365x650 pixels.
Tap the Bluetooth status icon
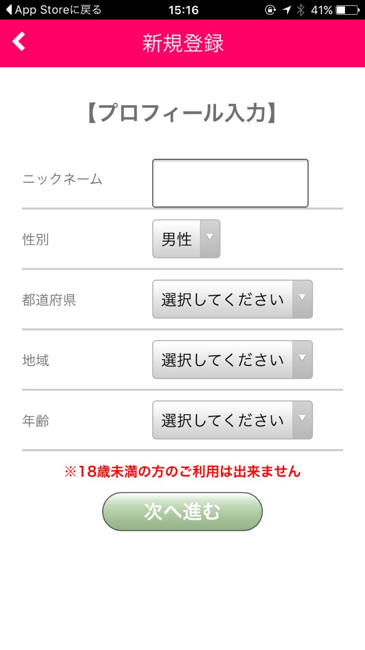pyautogui.click(x=301, y=10)
